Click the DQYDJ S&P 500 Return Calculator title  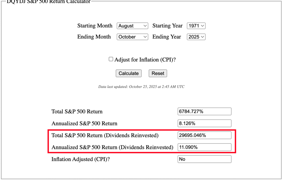coord(49,2)
